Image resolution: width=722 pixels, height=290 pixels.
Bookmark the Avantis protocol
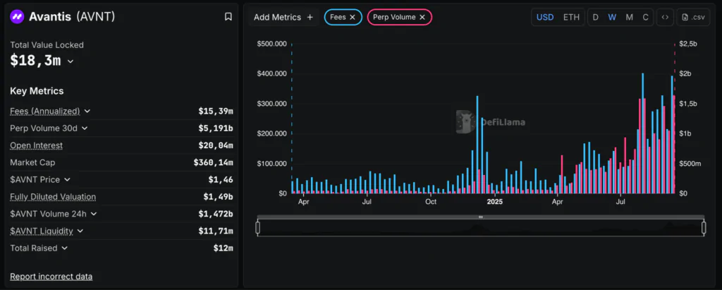click(x=228, y=16)
